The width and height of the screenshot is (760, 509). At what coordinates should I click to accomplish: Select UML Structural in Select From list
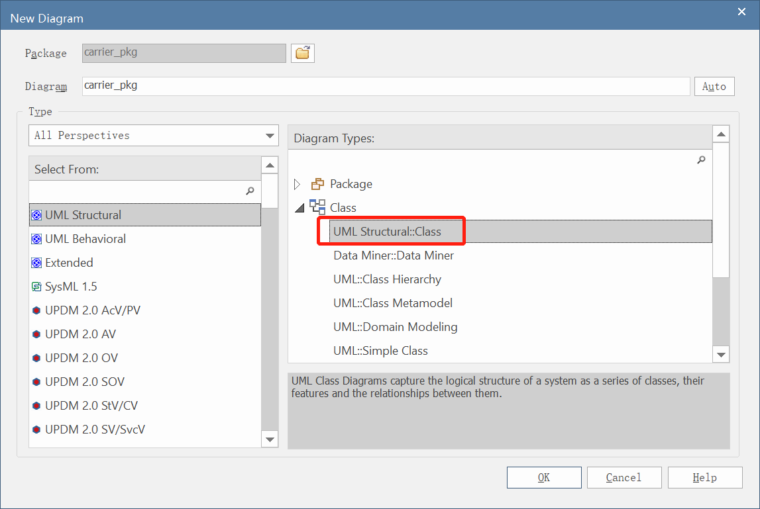pyautogui.click(x=145, y=215)
